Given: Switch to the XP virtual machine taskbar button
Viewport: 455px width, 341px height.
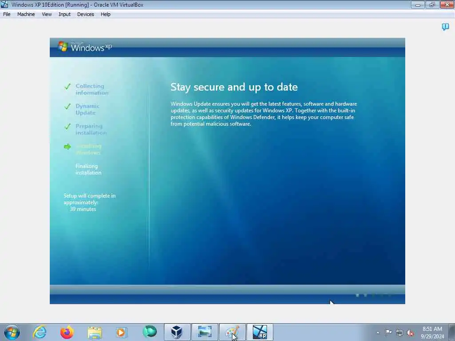Looking at the screenshot, I should 259,332.
